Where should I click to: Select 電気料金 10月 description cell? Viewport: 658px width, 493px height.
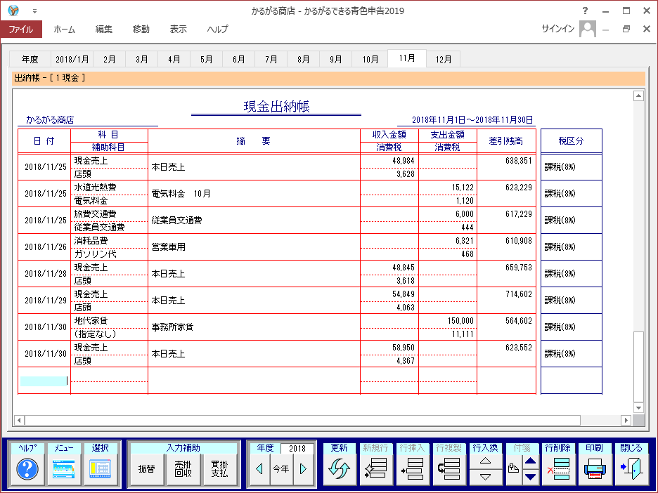(254, 194)
